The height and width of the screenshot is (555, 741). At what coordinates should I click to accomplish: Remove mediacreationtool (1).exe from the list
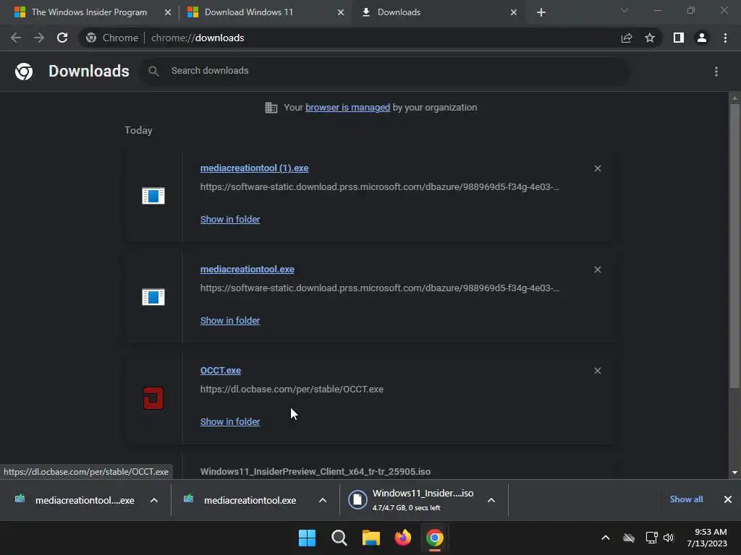597,168
